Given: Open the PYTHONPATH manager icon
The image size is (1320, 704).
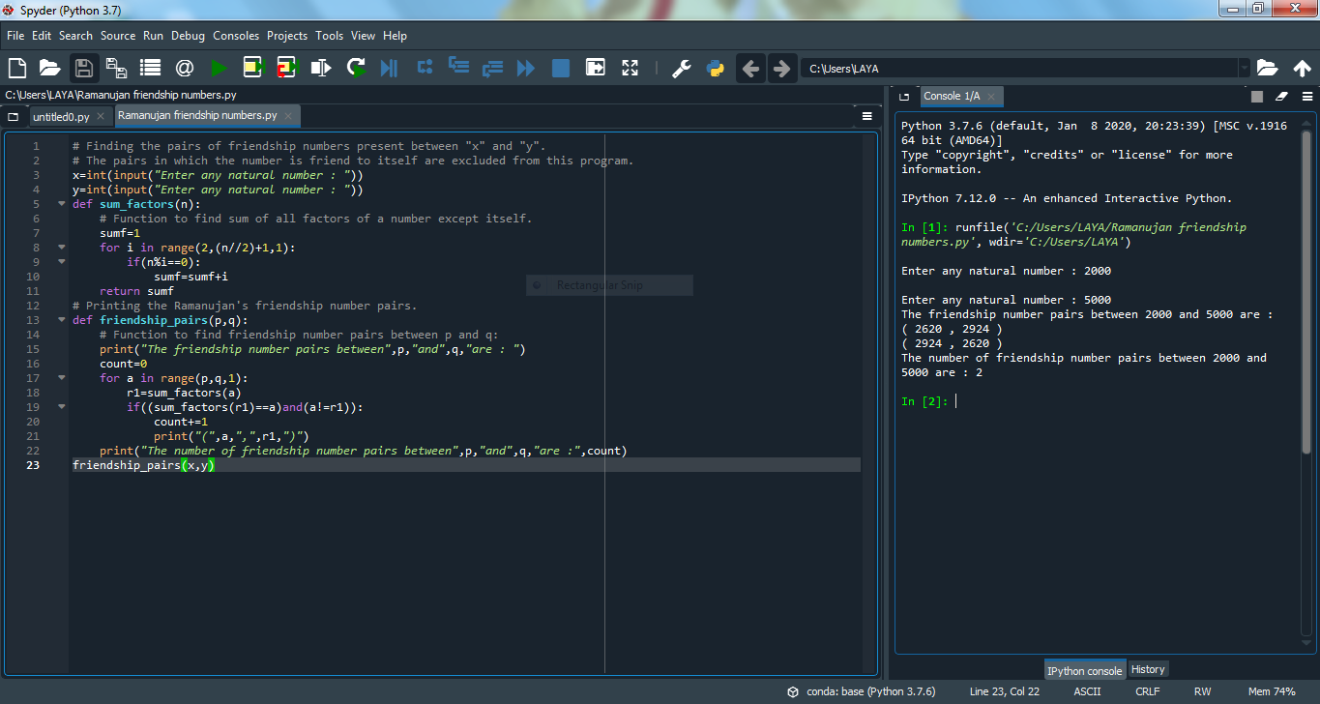Looking at the screenshot, I should point(715,68).
